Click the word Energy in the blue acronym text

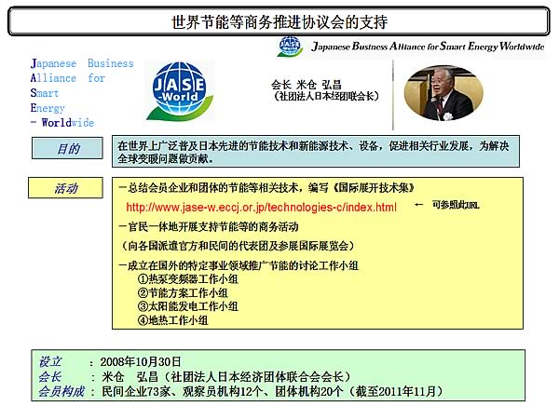(x=48, y=108)
